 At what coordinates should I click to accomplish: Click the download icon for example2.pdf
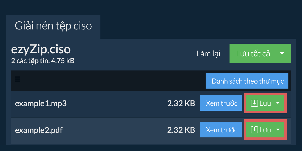pyautogui.click(x=255, y=130)
